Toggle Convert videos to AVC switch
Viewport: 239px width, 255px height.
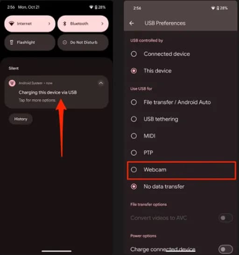point(225,218)
